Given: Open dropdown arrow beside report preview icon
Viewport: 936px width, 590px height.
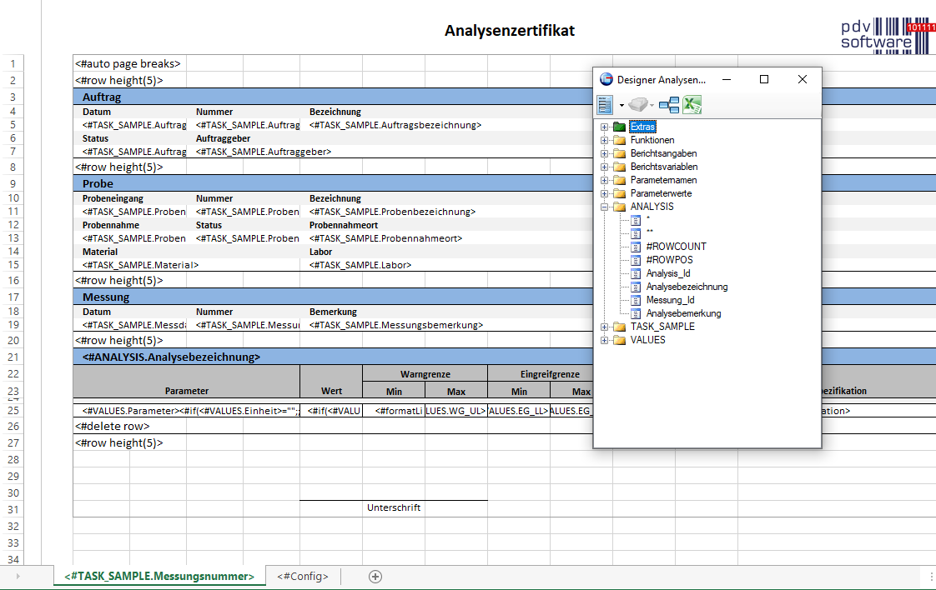Looking at the screenshot, I should [621, 106].
